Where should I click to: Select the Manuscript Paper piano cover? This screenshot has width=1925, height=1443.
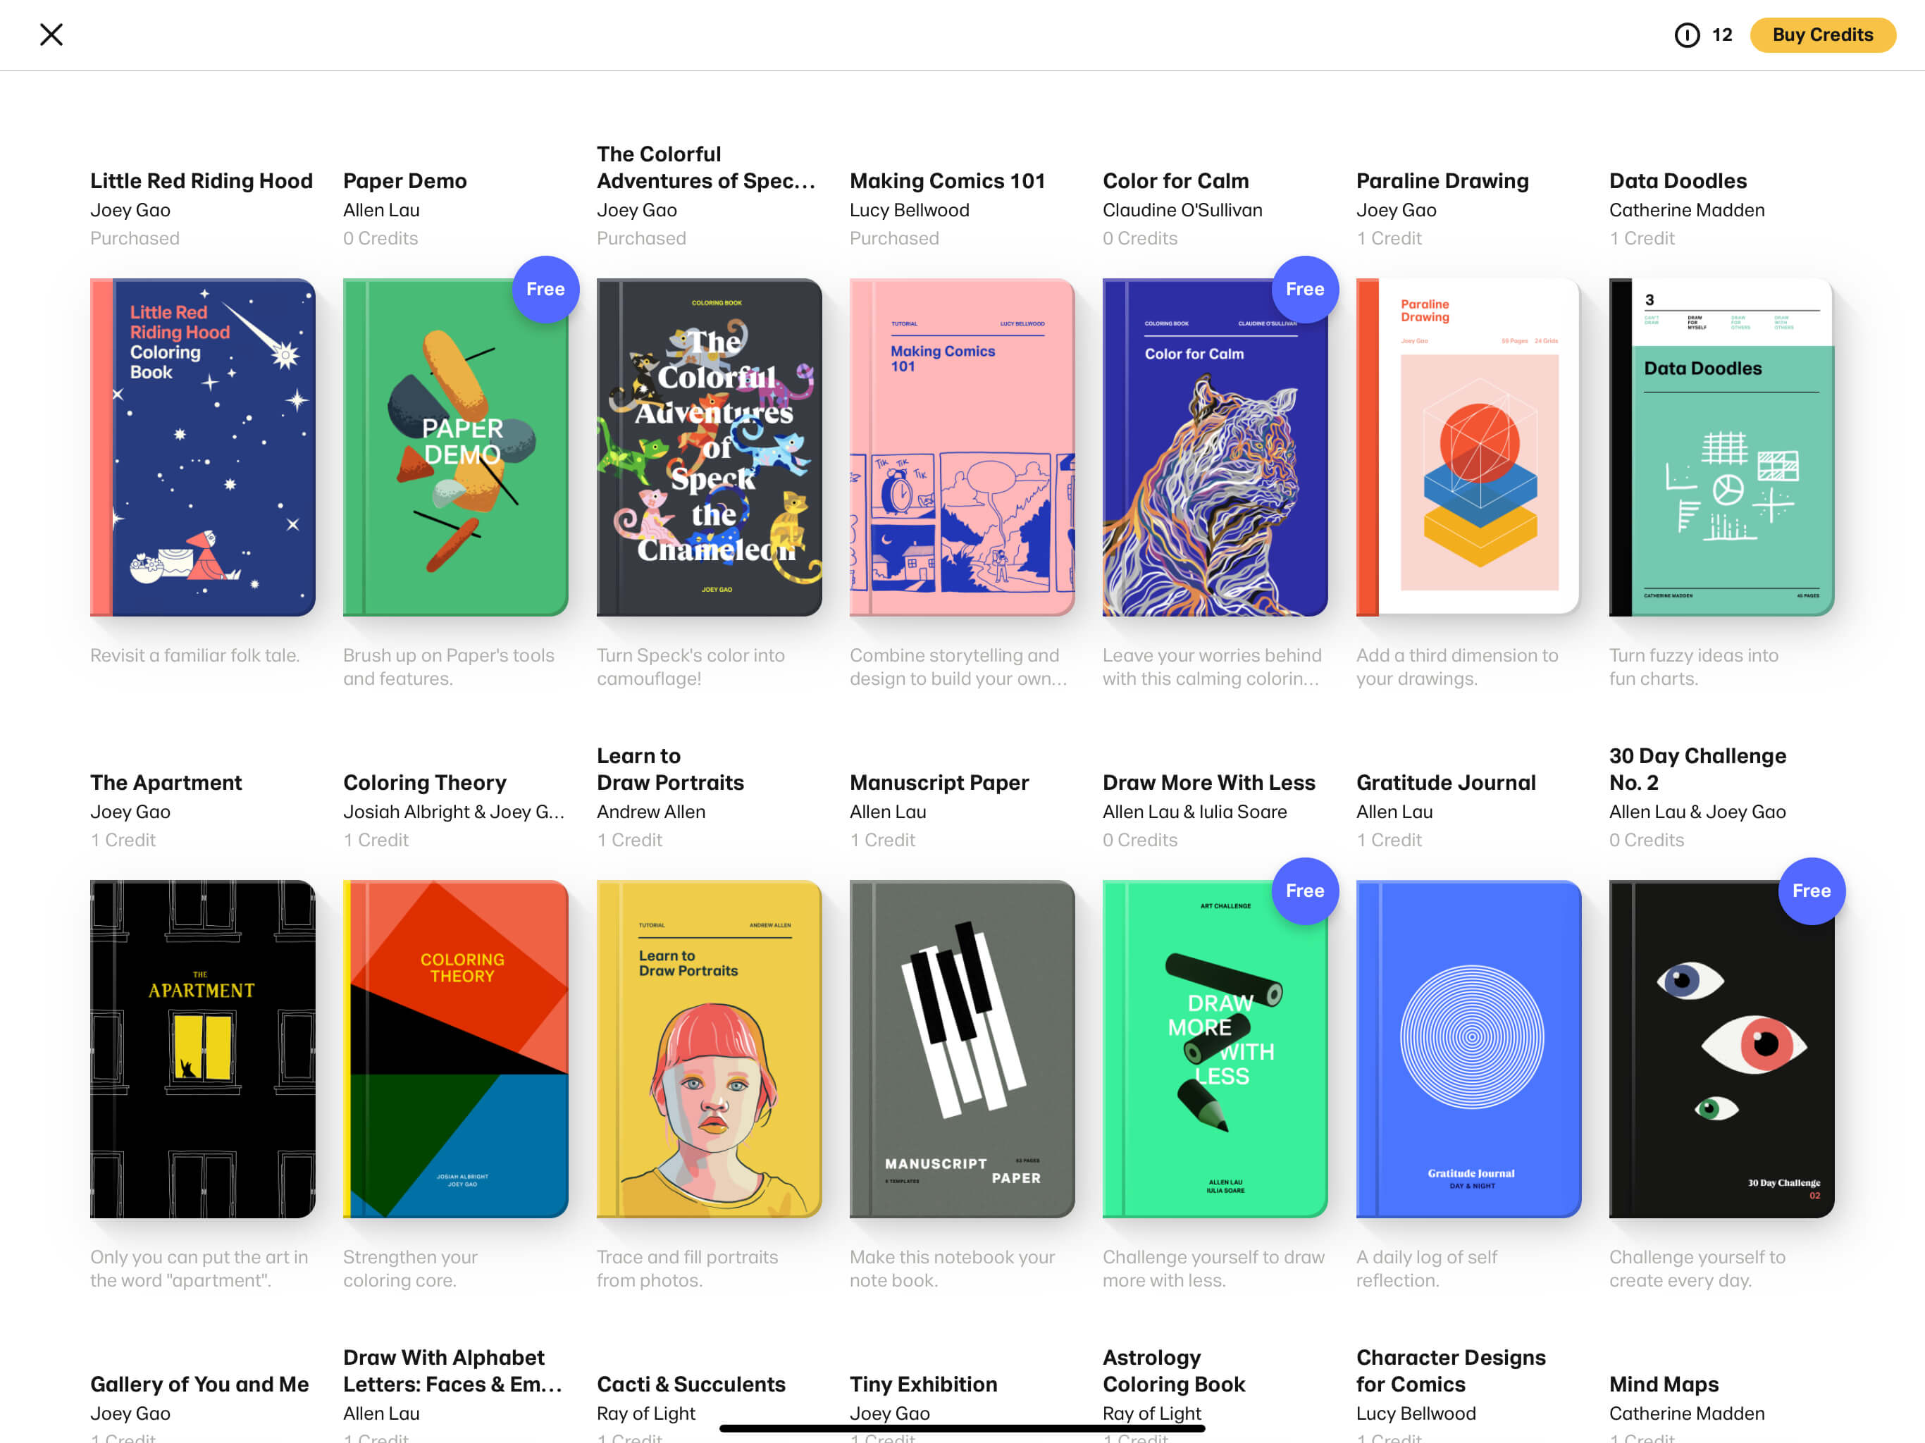[x=962, y=1048]
